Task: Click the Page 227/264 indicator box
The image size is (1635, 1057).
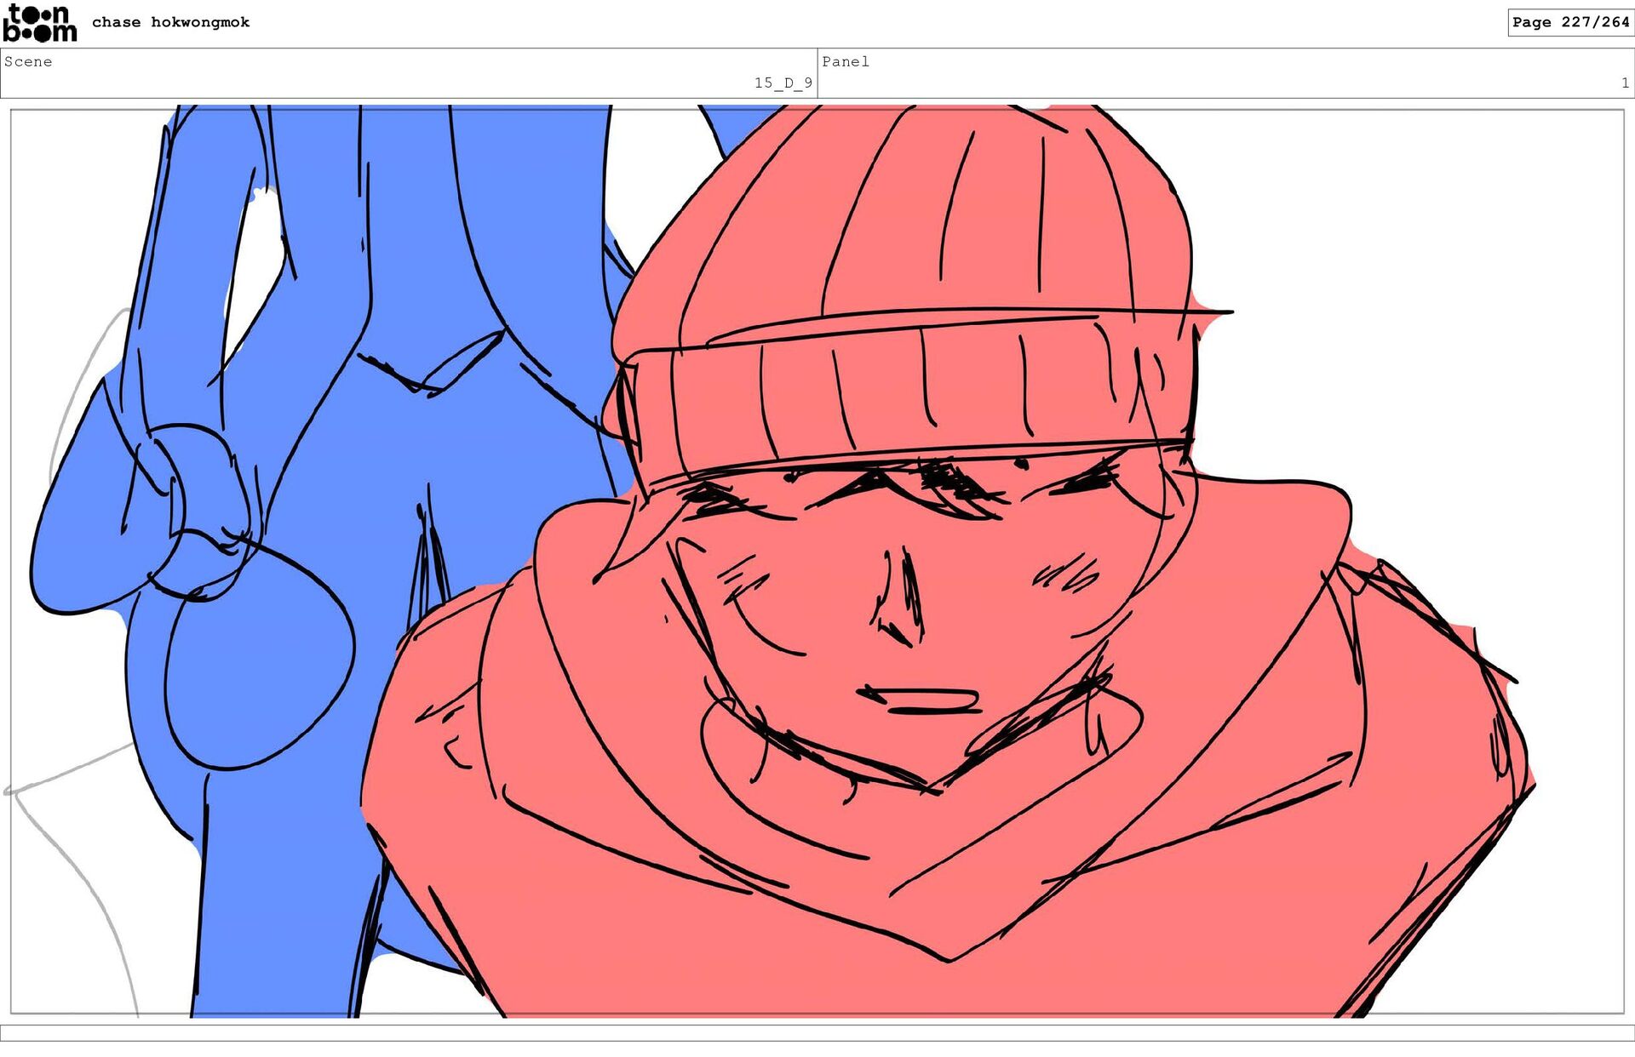Action: [x=1569, y=22]
